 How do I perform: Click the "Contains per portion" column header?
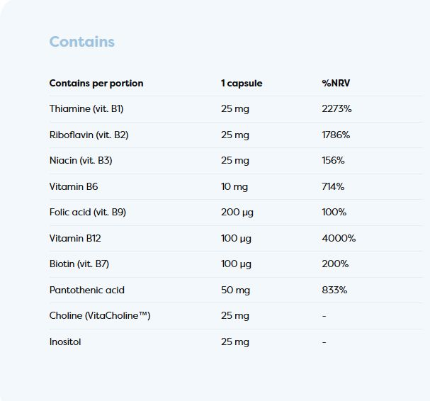[x=96, y=84]
